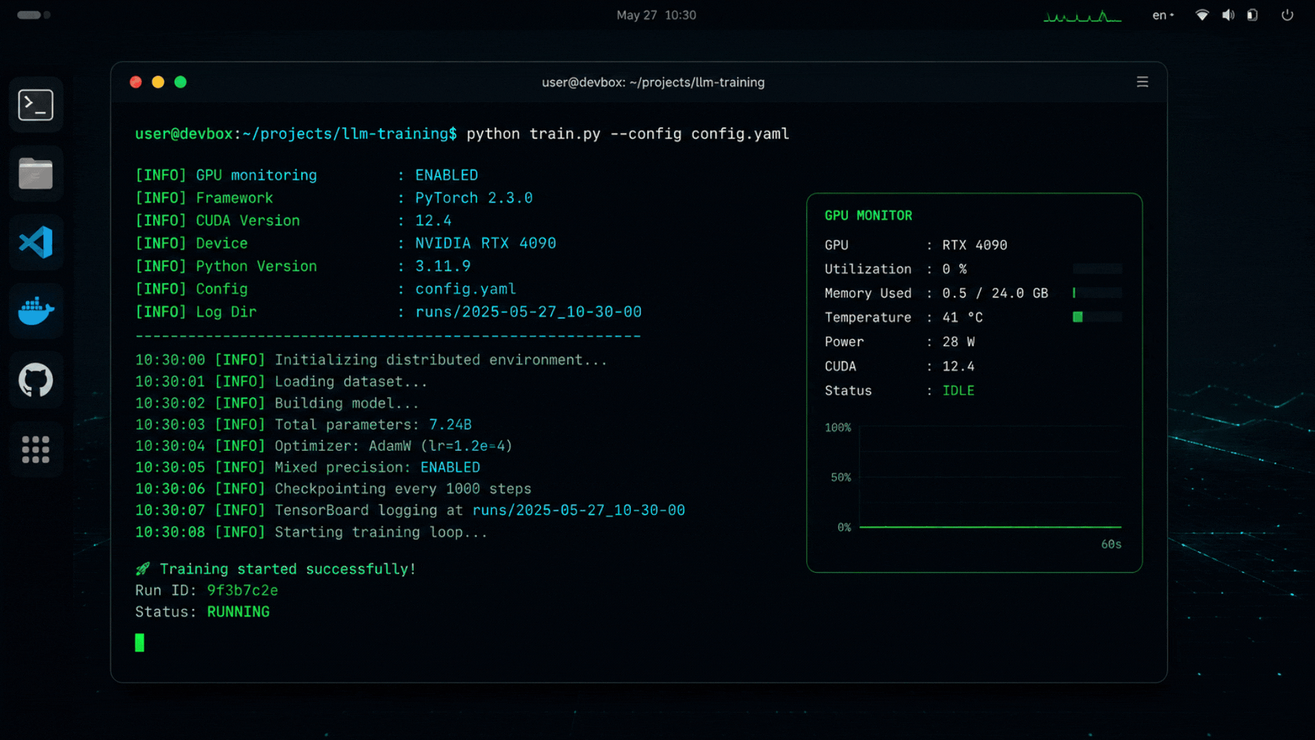This screenshot has width=1315, height=740.
Task: Click the config.yaml value in Config row
Action: [466, 289]
